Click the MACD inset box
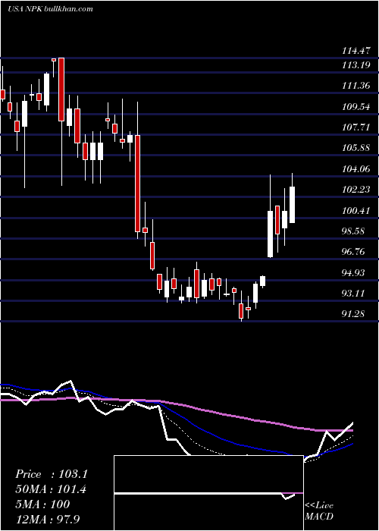379x531 pixels. 208,493
